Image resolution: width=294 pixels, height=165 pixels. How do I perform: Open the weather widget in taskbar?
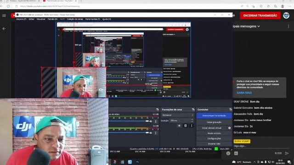coord(242,162)
